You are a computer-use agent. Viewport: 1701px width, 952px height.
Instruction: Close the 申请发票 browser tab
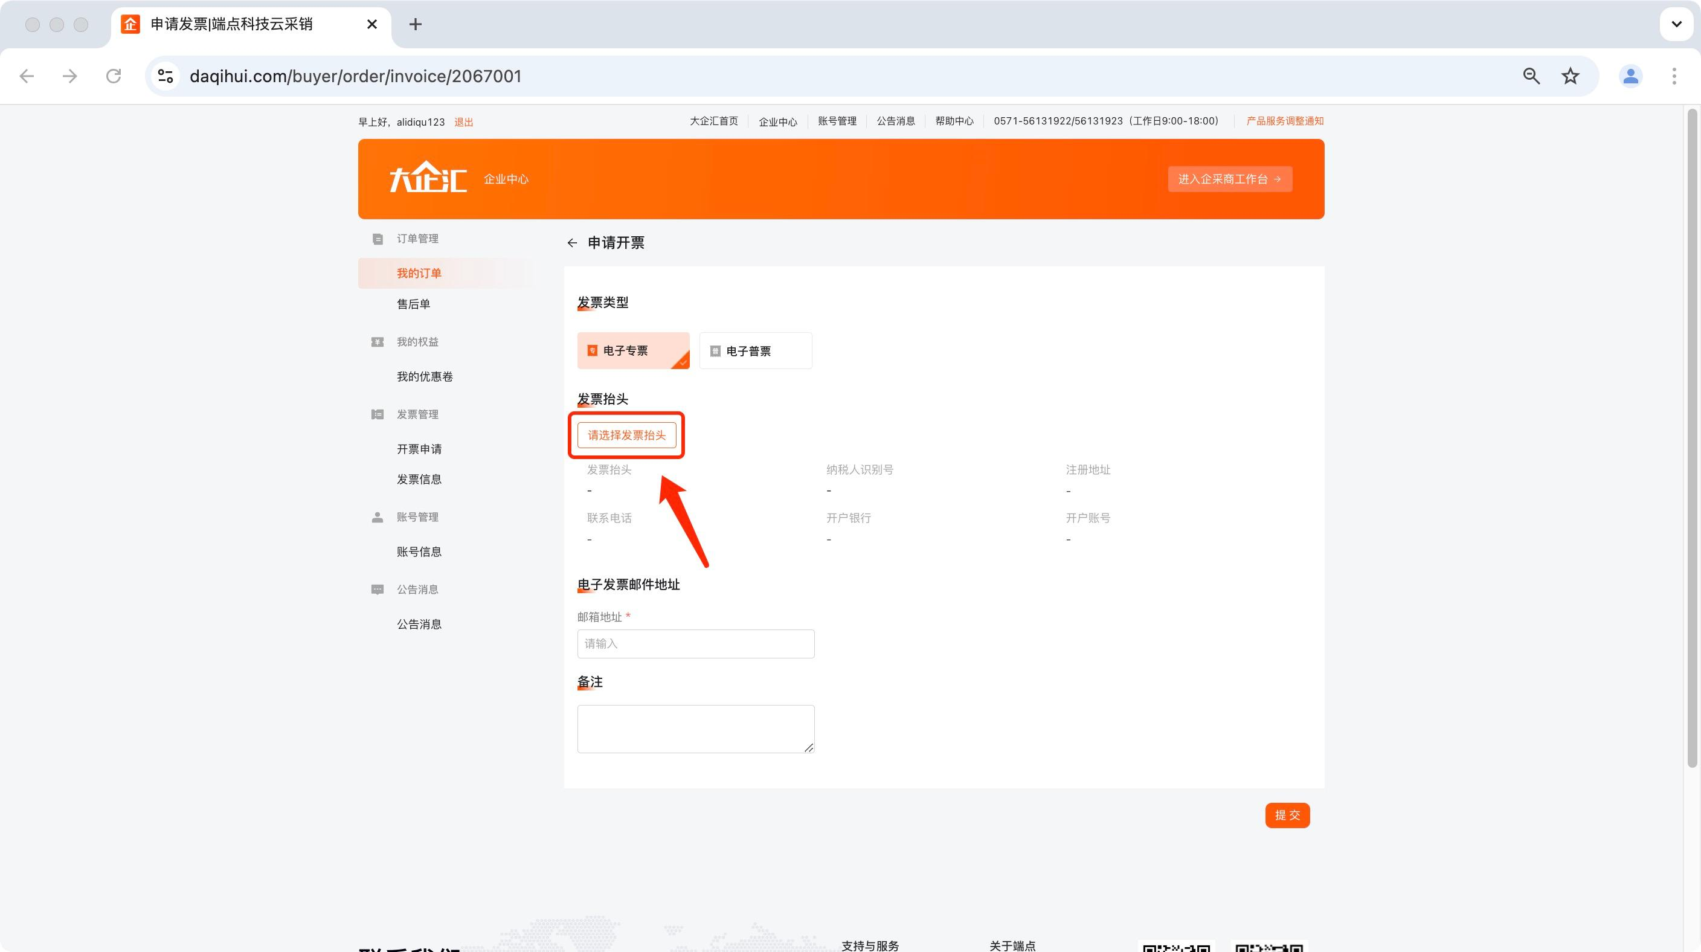[x=371, y=24]
